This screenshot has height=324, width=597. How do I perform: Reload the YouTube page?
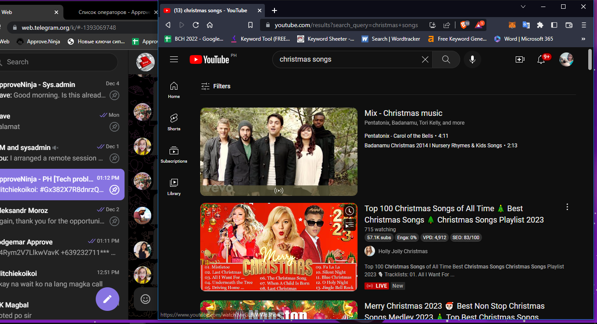coord(196,25)
